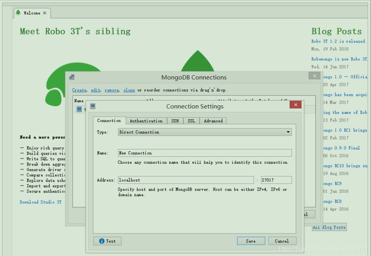Image resolution: width=371 pixels, height=256 pixels.
Task: Open the RC8 blog post
Action: click(x=332, y=201)
